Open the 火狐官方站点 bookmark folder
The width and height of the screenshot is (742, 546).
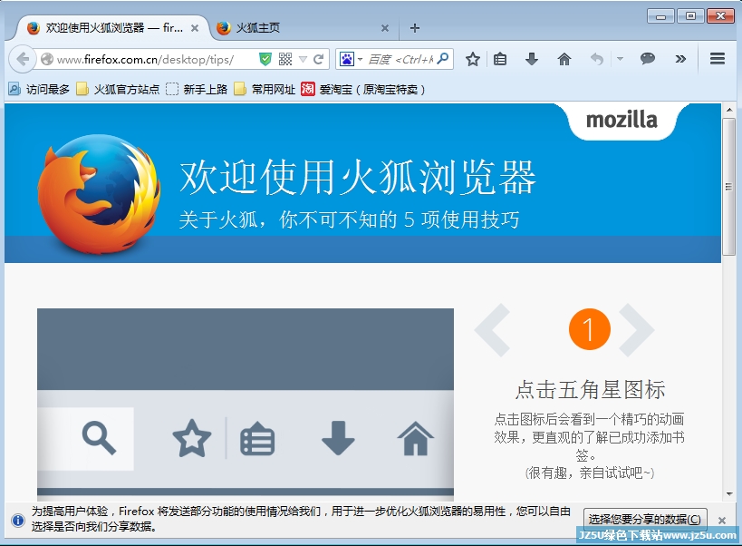coord(119,89)
